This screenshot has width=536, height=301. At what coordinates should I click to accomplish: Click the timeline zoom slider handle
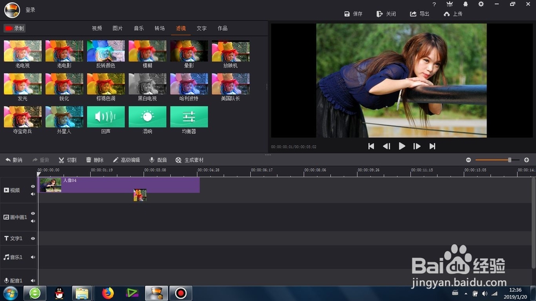[509, 160]
